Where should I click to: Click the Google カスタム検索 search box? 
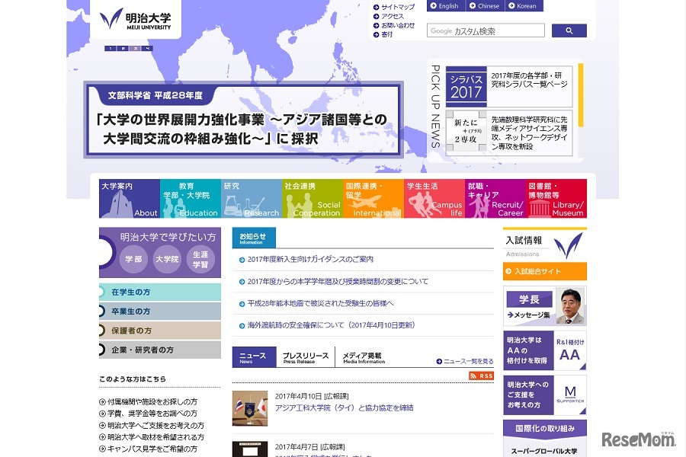click(x=488, y=30)
